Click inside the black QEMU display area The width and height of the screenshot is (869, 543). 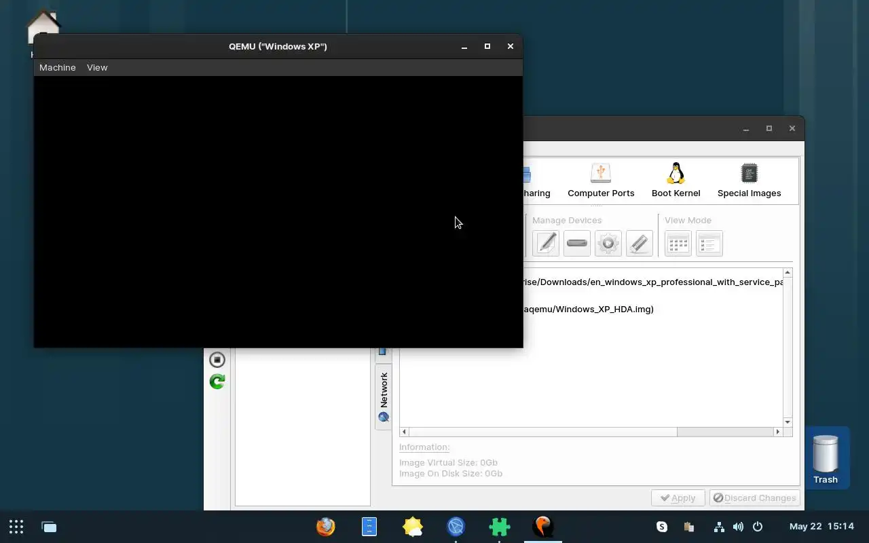click(278, 212)
